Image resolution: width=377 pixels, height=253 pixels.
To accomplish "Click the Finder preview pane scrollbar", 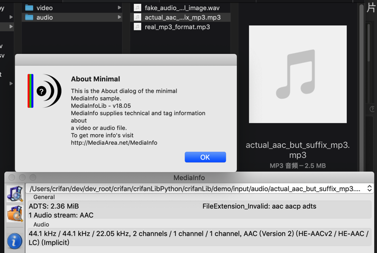I will (x=361, y=87).
